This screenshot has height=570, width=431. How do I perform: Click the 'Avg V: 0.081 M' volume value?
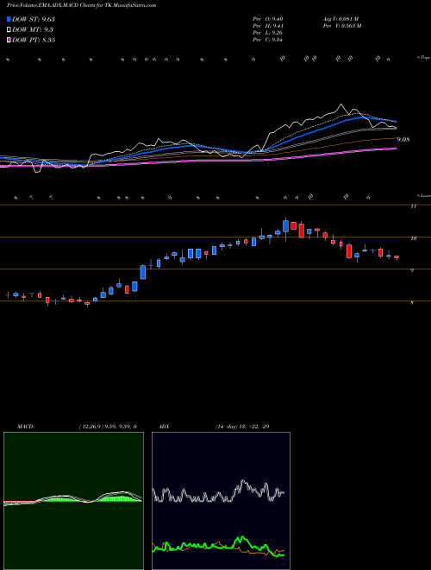pyautogui.click(x=340, y=19)
